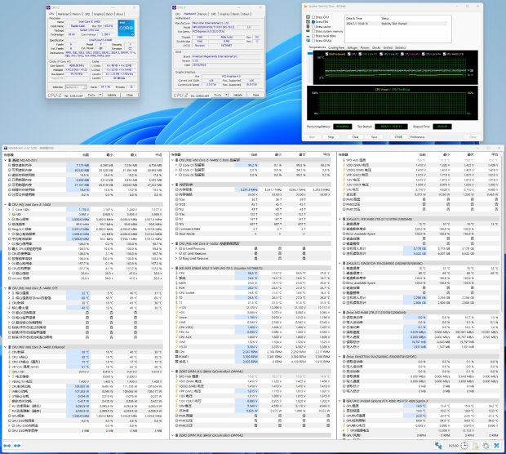Click the Elapsed Time field in AIDA64
The width and height of the screenshot is (506, 454).
click(x=442, y=127)
